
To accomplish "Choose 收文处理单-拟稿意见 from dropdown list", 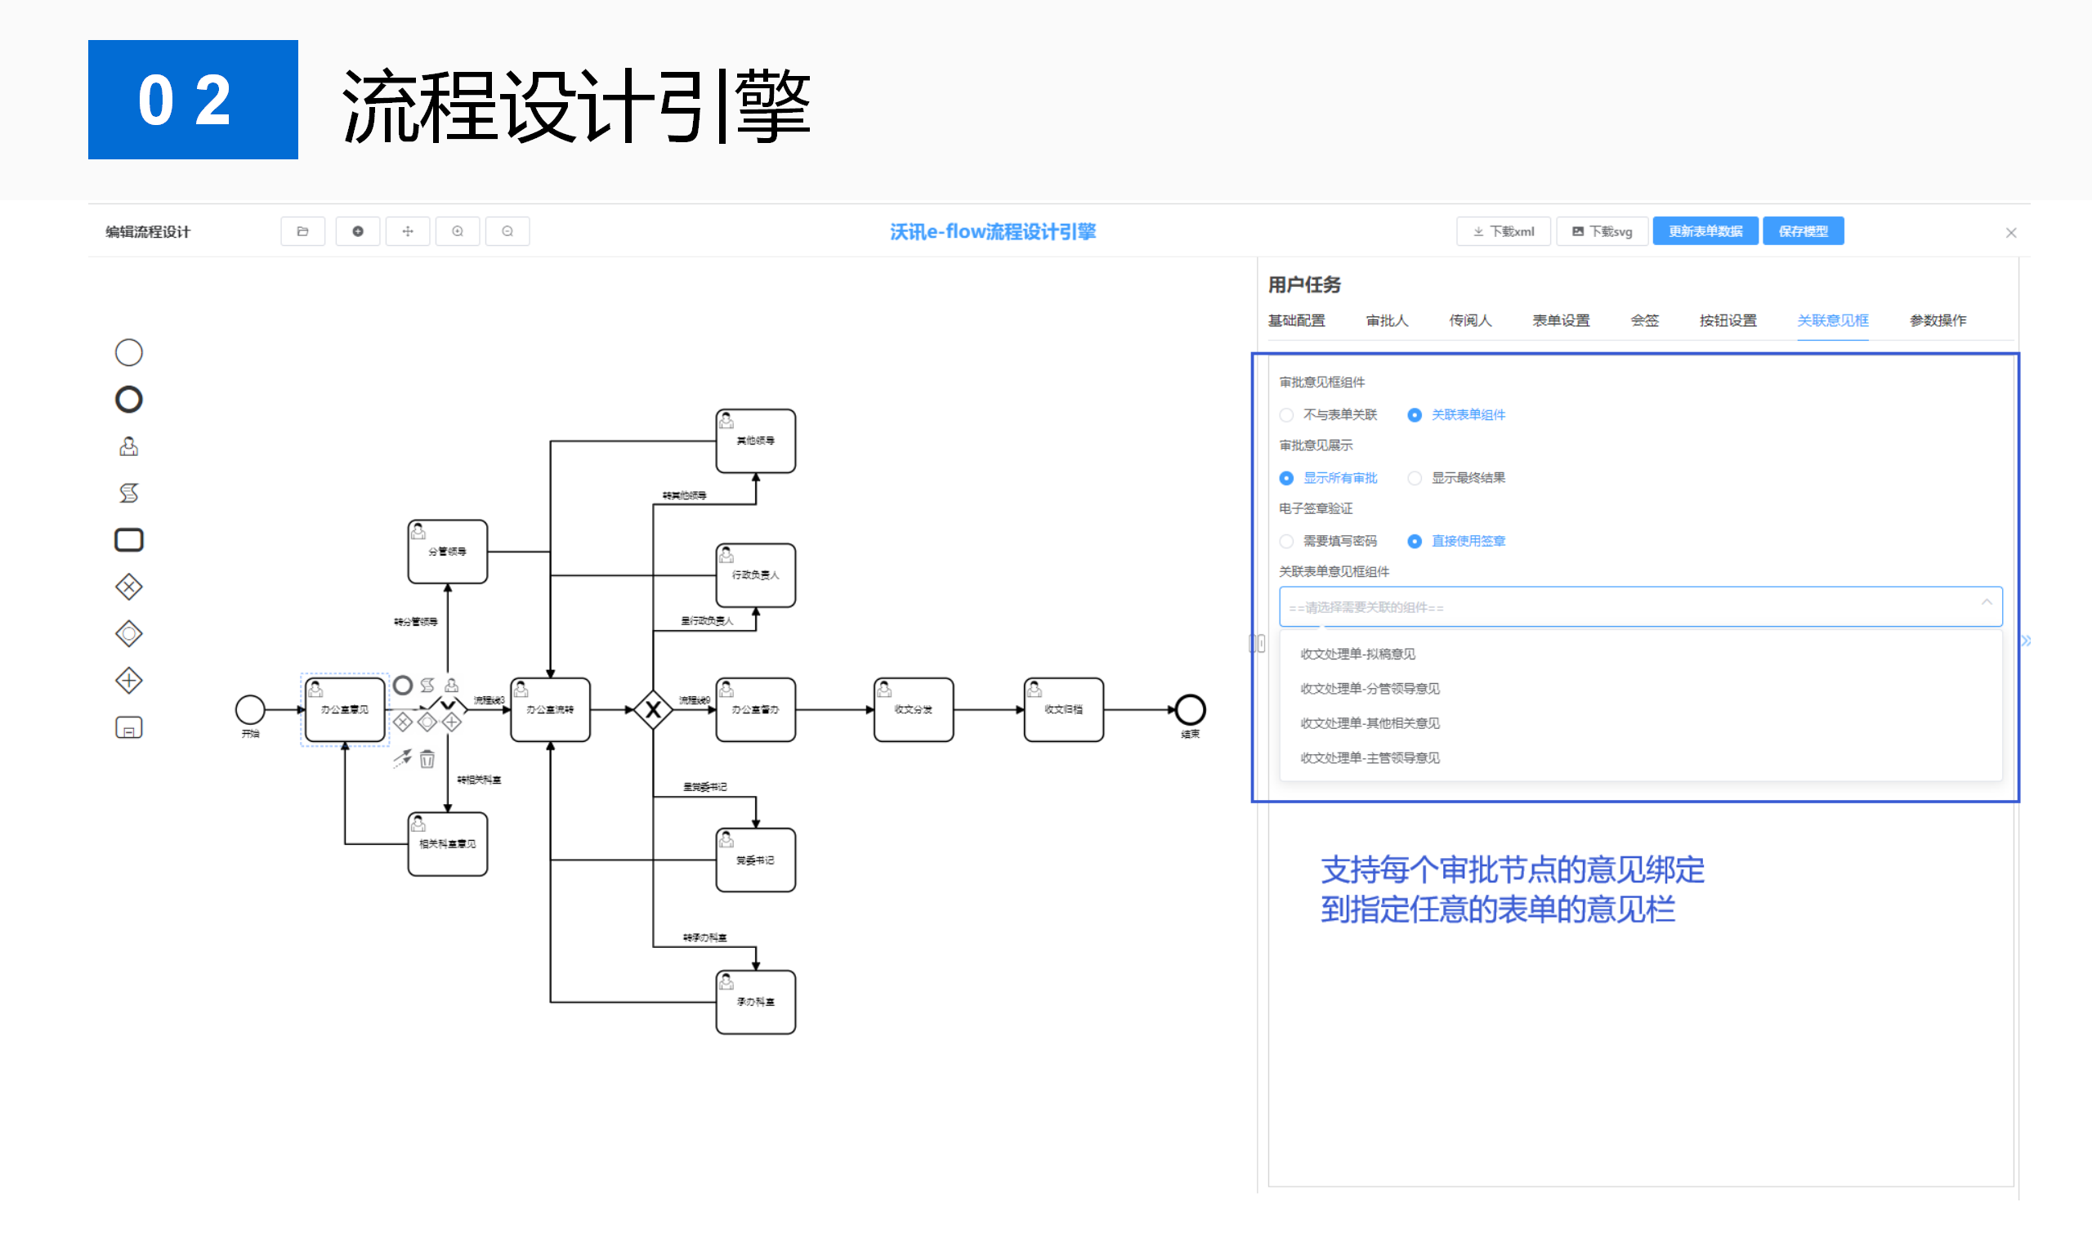I will point(1357,654).
